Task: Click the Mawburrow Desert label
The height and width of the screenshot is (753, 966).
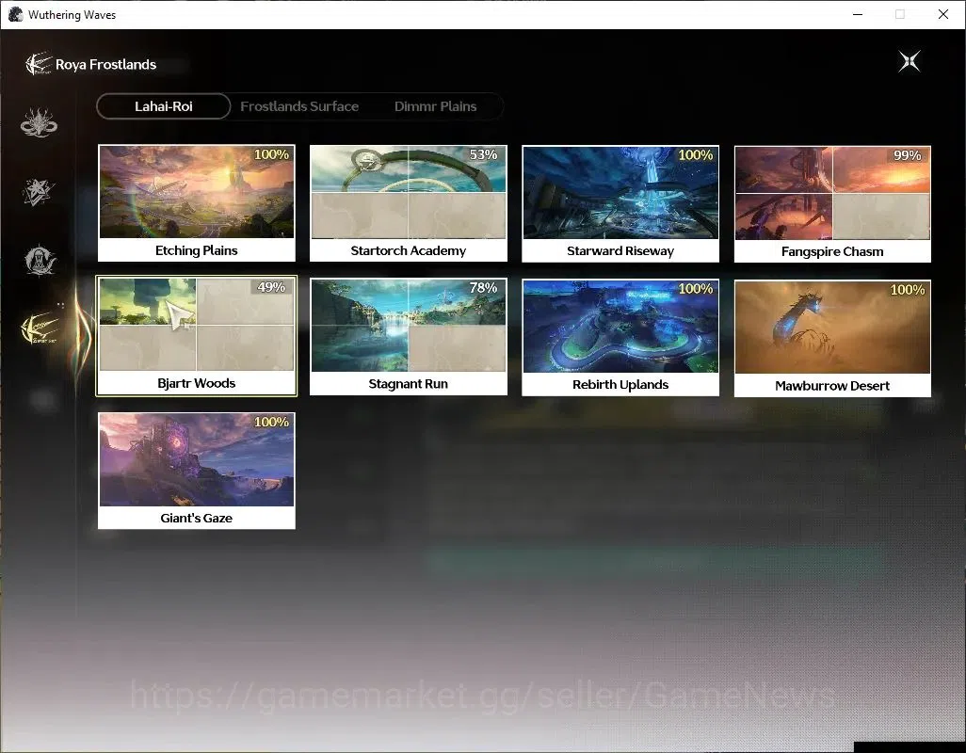Action: 832,386
